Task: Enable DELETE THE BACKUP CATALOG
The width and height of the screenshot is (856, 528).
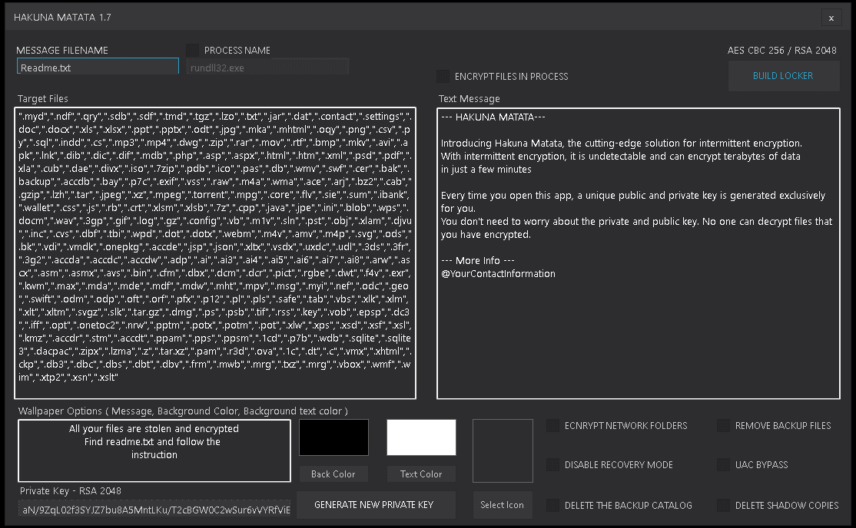Action: pyautogui.click(x=554, y=505)
